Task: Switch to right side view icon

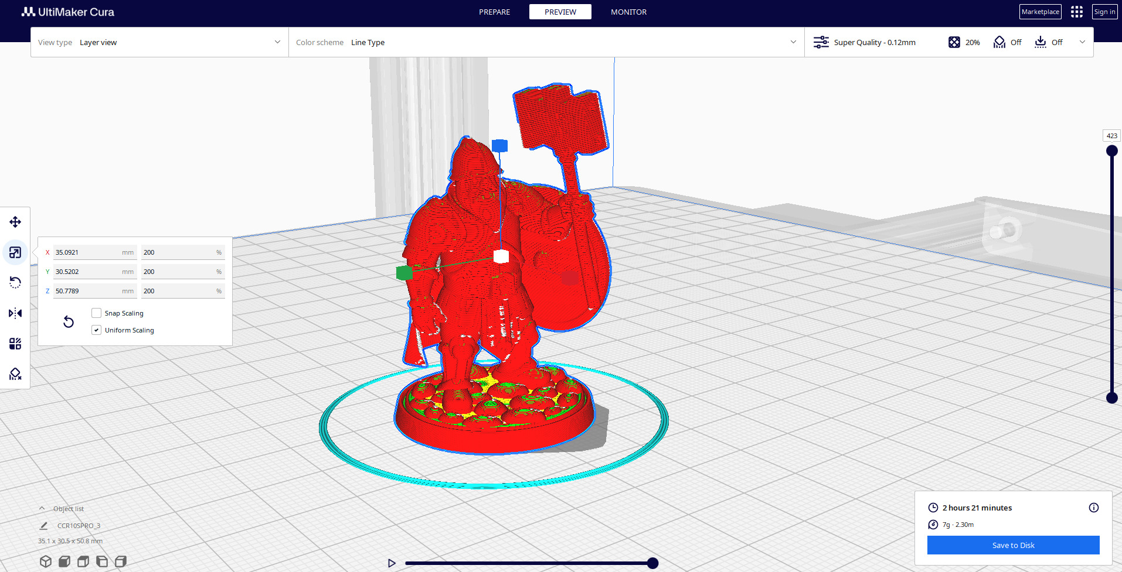Action: tap(121, 561)
